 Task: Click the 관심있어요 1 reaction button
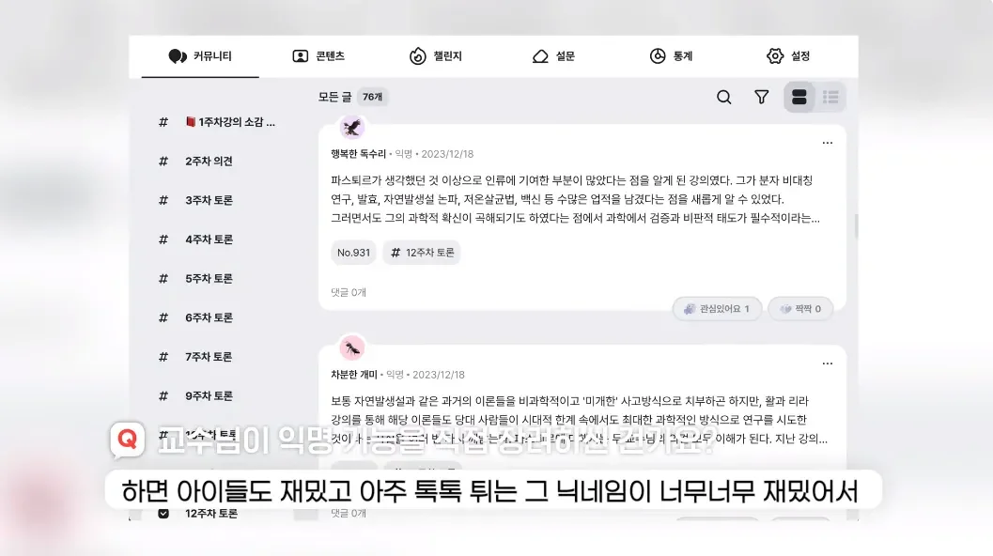(x=717, y=309)
